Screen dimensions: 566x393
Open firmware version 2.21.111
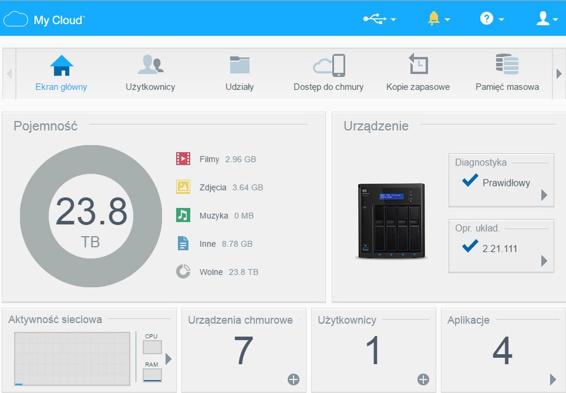coord(500,248)
